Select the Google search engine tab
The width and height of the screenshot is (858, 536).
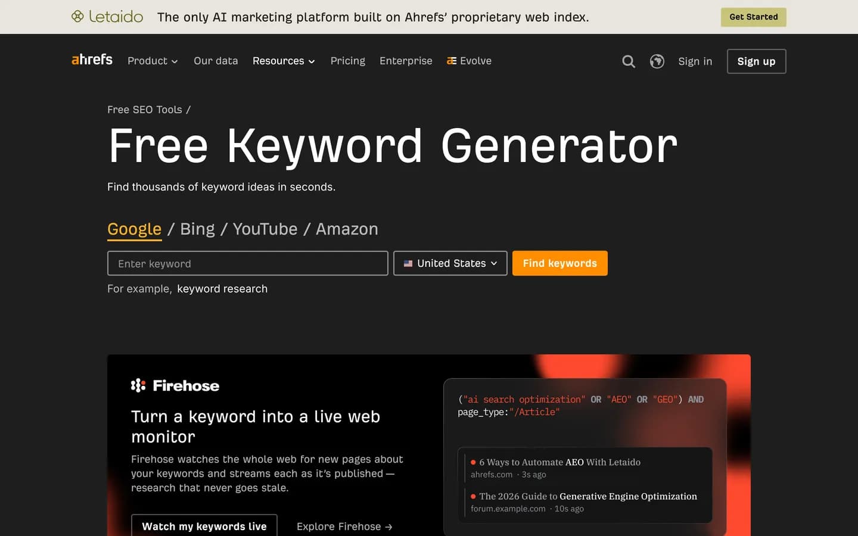135,229
